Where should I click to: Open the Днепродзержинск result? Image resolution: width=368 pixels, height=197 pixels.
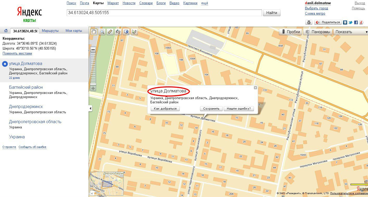26,107
